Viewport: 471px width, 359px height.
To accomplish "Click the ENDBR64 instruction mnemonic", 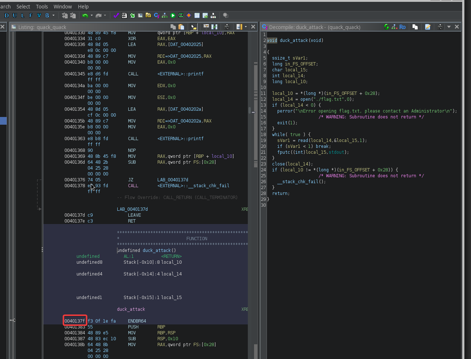I will 137,321.
